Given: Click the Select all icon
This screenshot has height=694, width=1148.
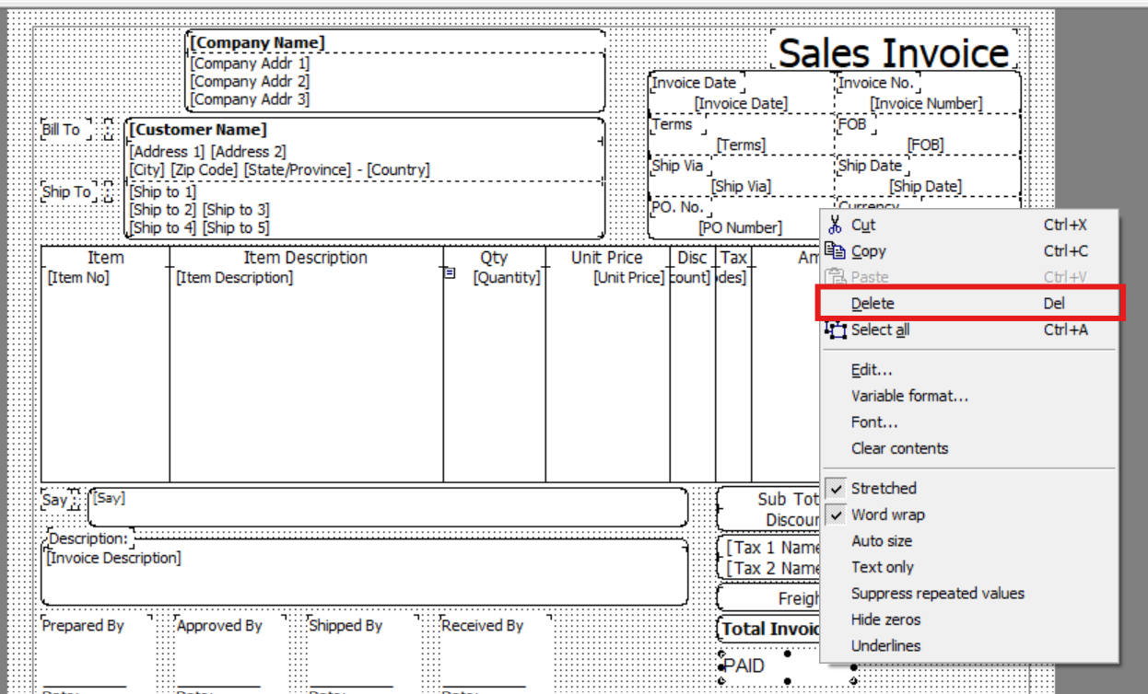Looking at the screenshot, I should 835,330.
